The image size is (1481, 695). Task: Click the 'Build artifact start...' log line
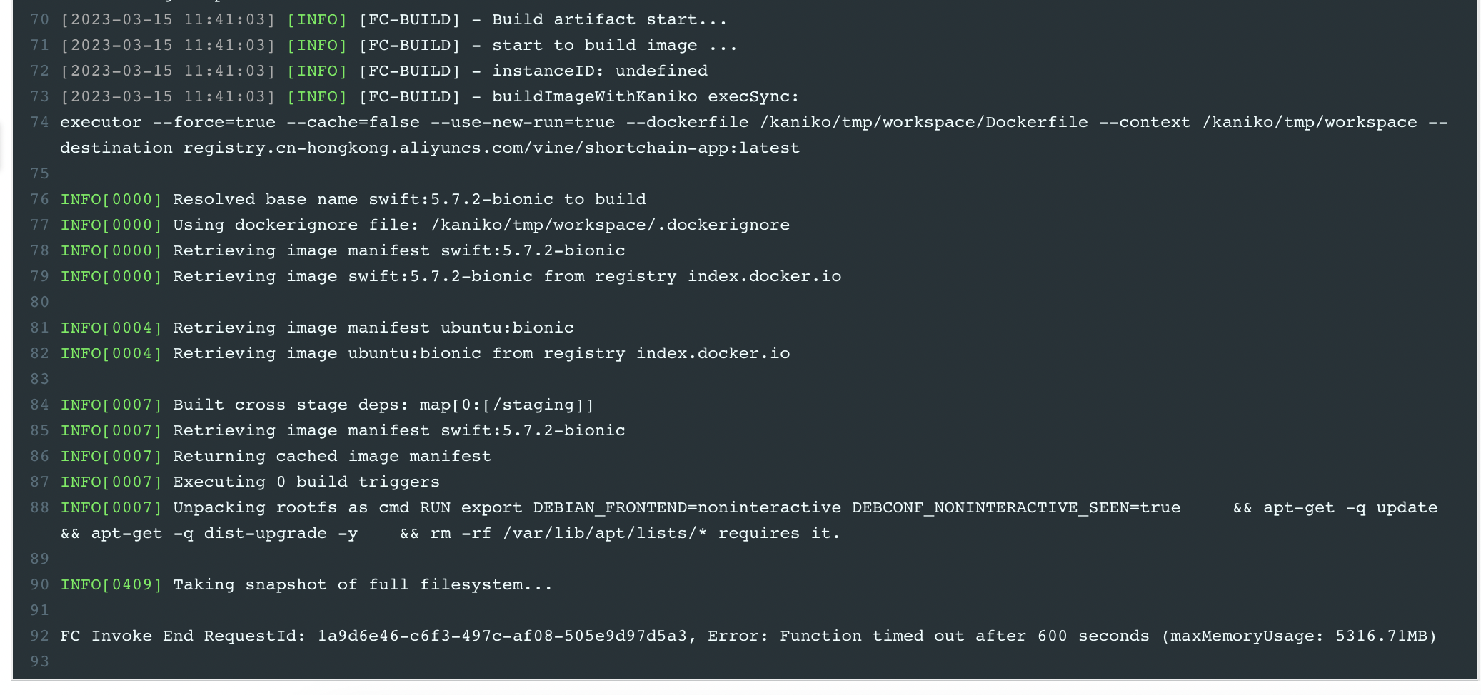click(x=609, y=19)
